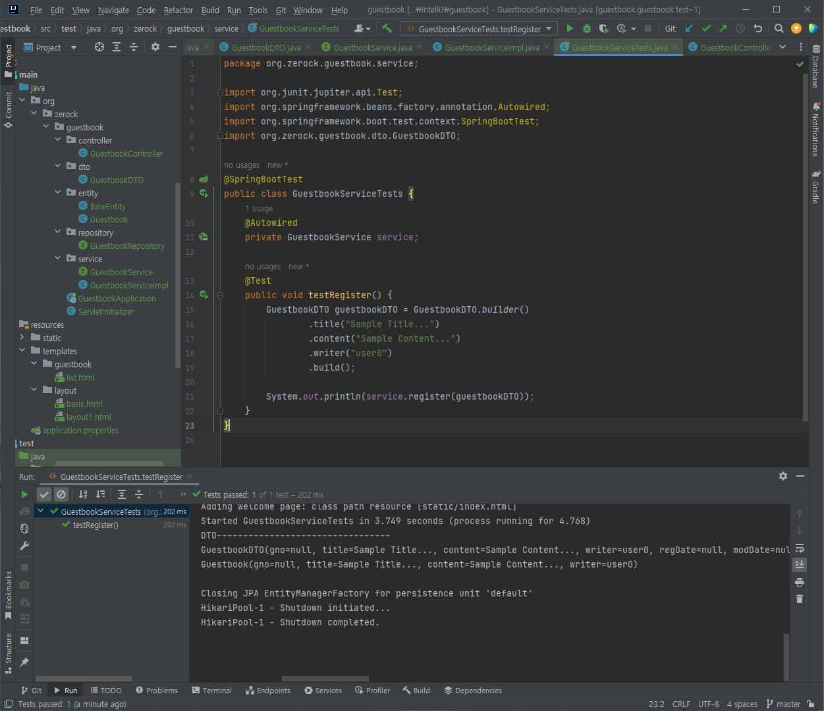Roll back changes with the undo icon

click(757, 28)
